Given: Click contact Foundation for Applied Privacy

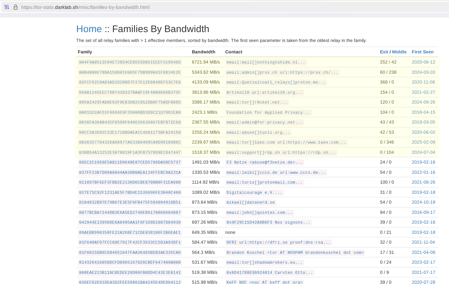Looking at the screenshot, I should pos(269,112).
